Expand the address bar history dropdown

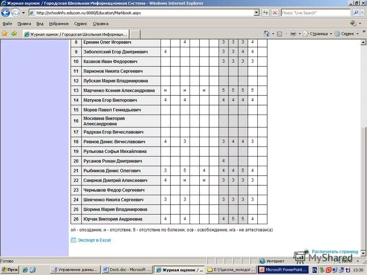click(257, 13)
